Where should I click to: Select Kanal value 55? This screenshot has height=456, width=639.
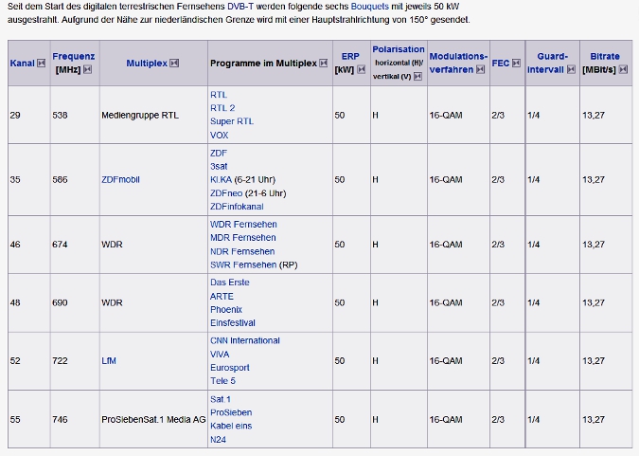[15, 420]
